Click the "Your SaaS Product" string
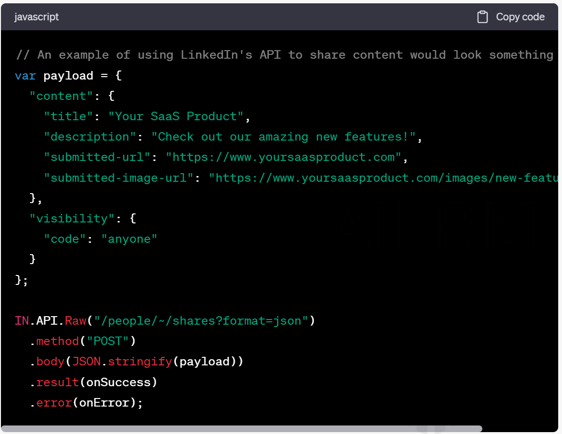This screenshot has height=434, width=562. point(176,116)
